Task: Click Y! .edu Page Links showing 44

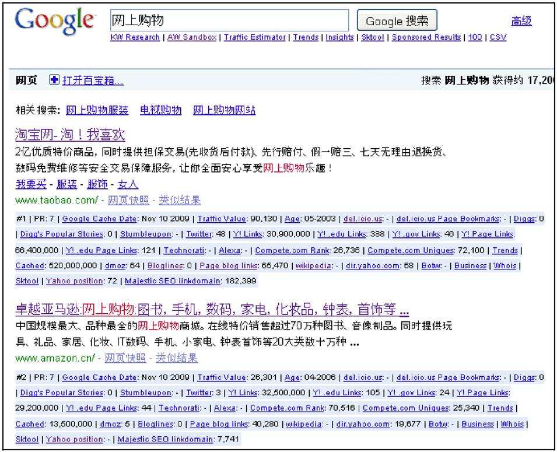Action: click(x=101, y=408)
